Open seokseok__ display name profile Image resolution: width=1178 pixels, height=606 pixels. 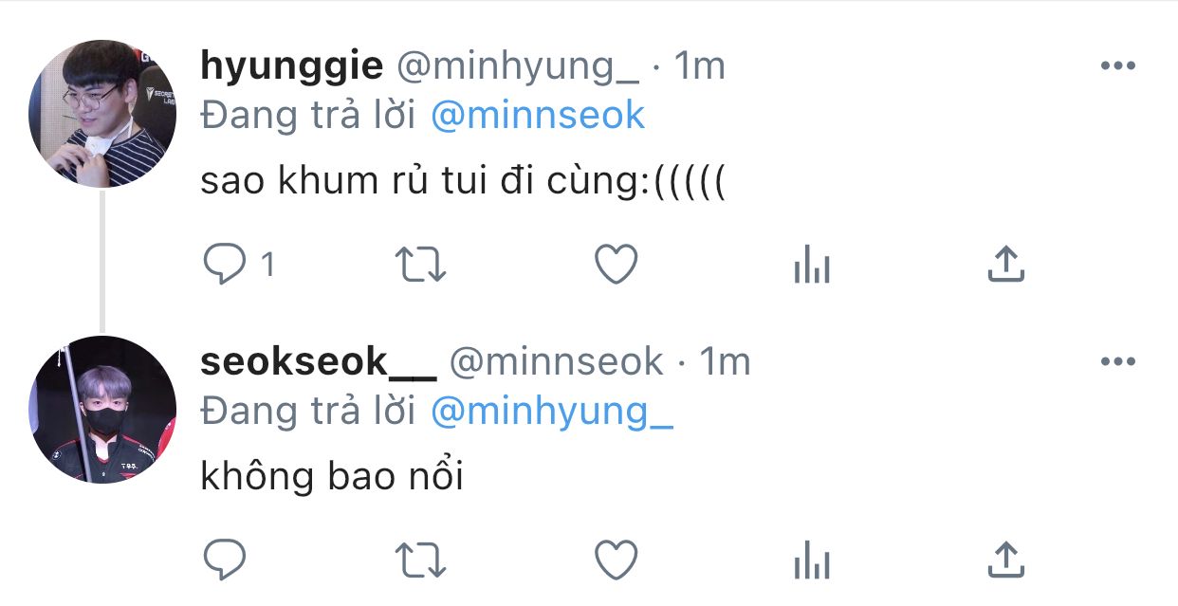tap(319, 362)
